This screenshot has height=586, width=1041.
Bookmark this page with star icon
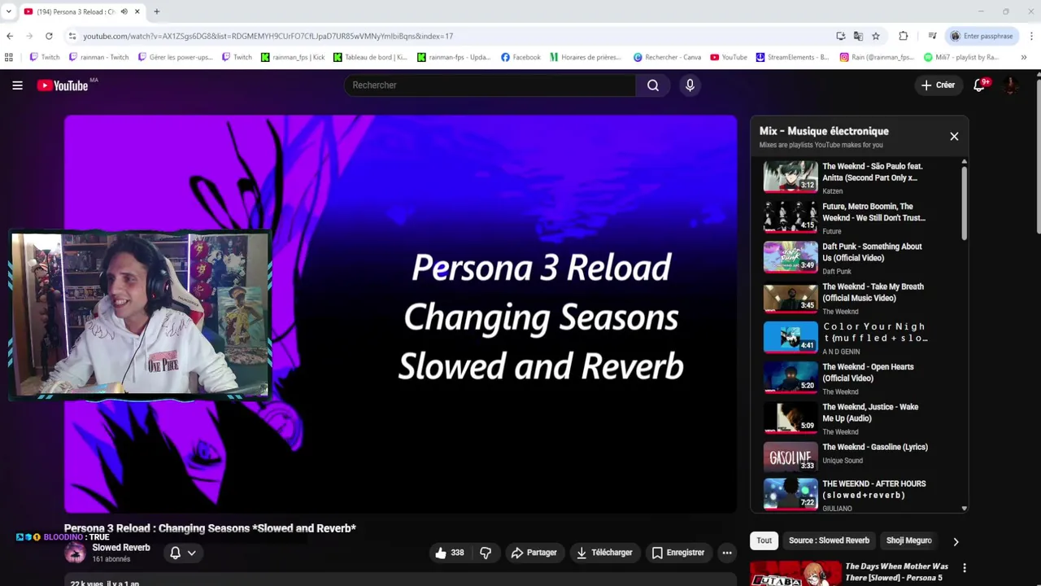(x=876, y=36)
